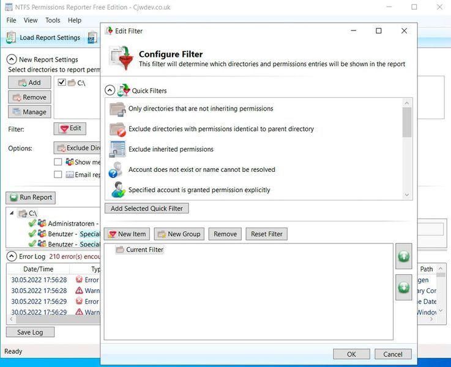Click Error Log horizontal scrollbar left arrow
451x367 pixels.
12,319
